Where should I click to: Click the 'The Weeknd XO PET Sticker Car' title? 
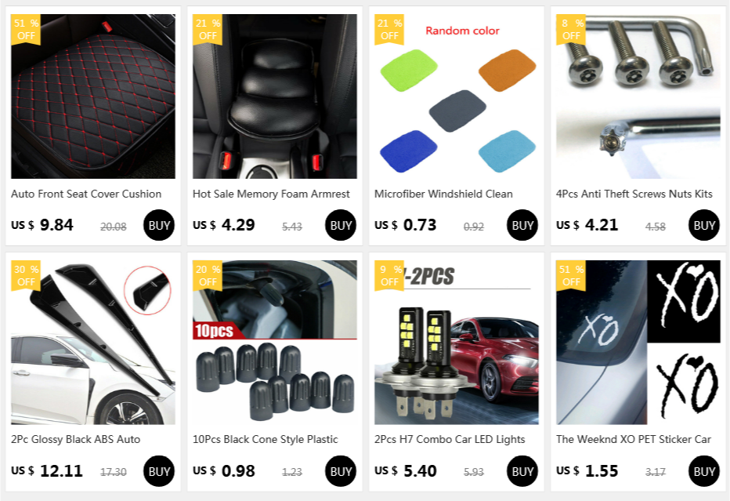(633, 440)
